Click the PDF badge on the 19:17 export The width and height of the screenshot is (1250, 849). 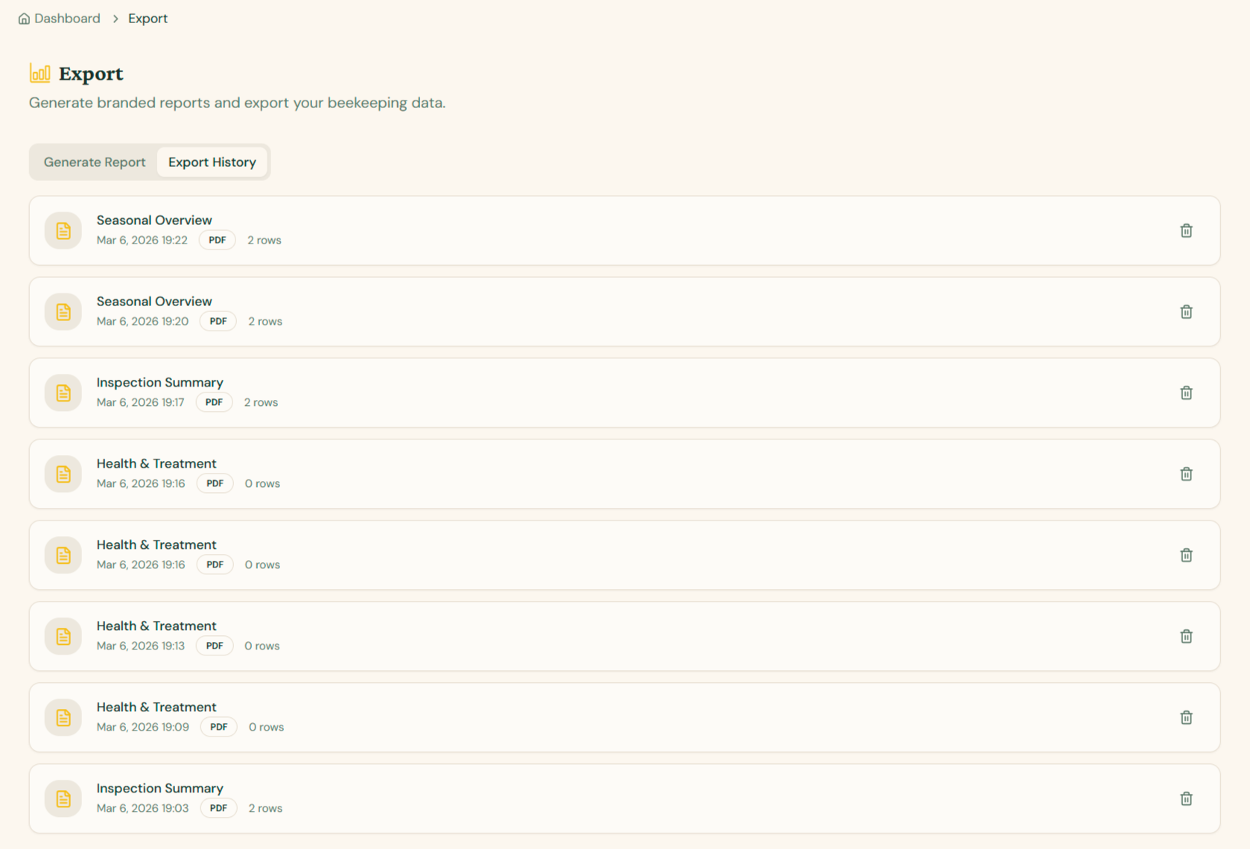point(214,403)
